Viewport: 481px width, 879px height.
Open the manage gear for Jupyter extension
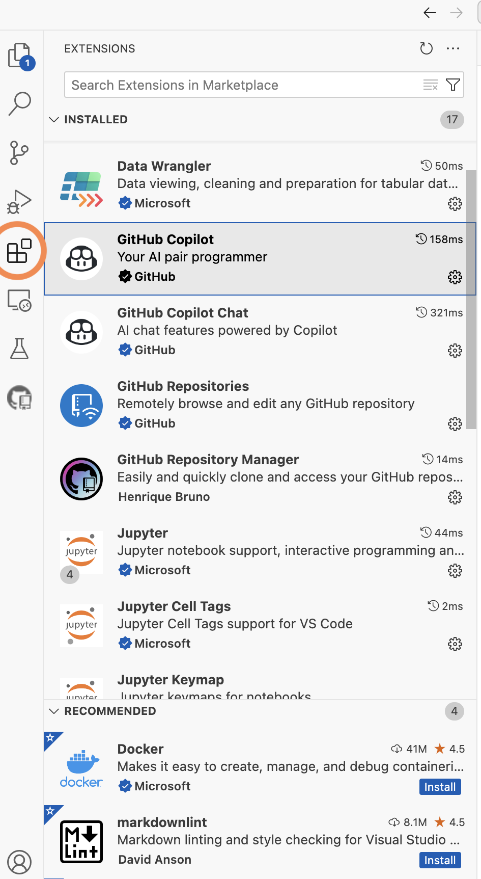tap(455, 571)
